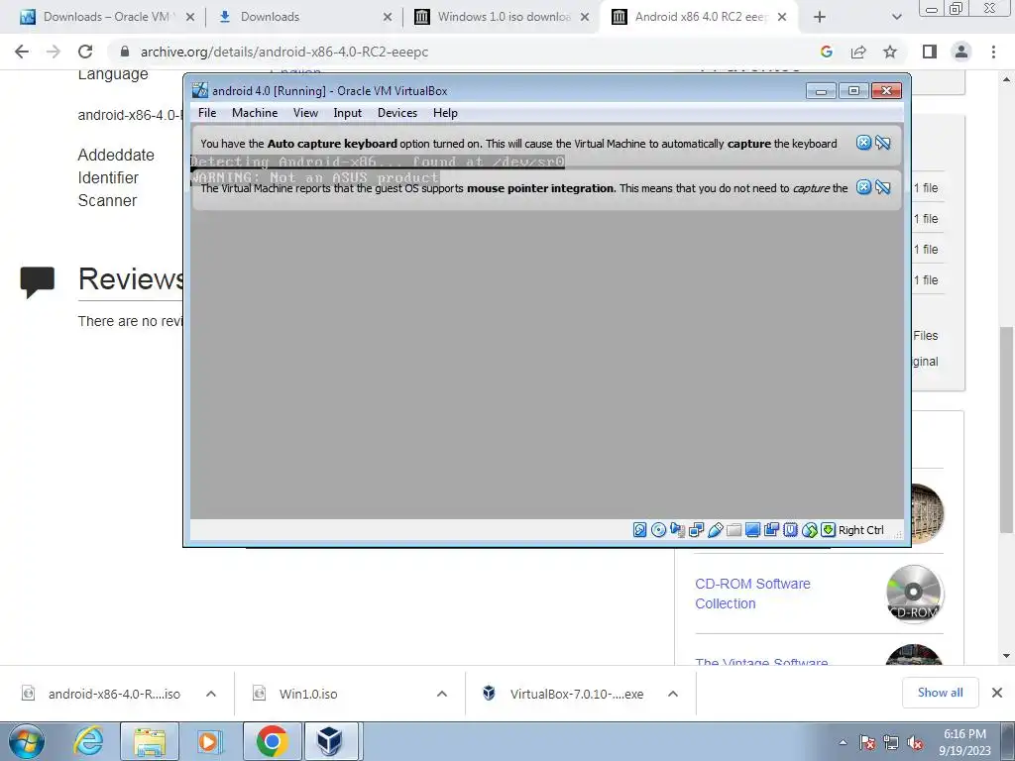Share this page via the share icon
The image size is (1015, 761).
click(x=858, y=52)
